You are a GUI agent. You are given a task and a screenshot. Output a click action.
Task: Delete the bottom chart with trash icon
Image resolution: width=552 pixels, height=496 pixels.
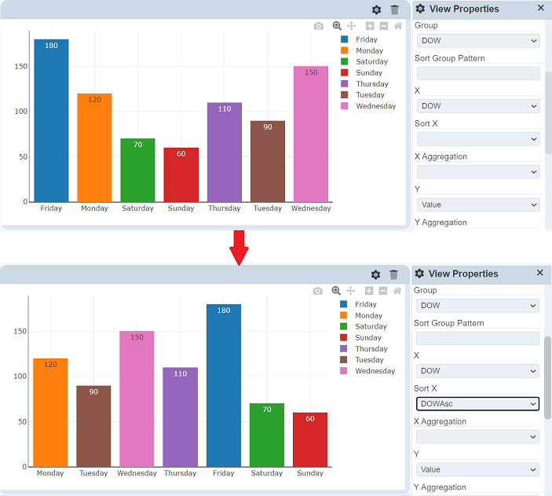[x=393, y=274]
